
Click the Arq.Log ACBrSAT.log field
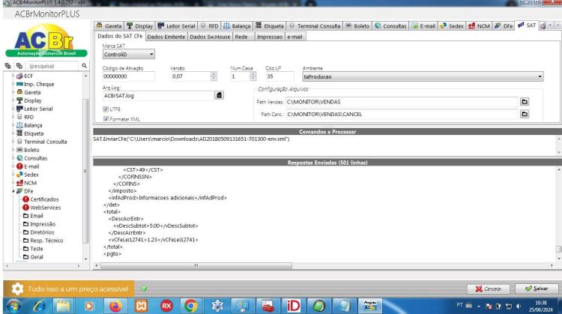[x=158, y=96]
